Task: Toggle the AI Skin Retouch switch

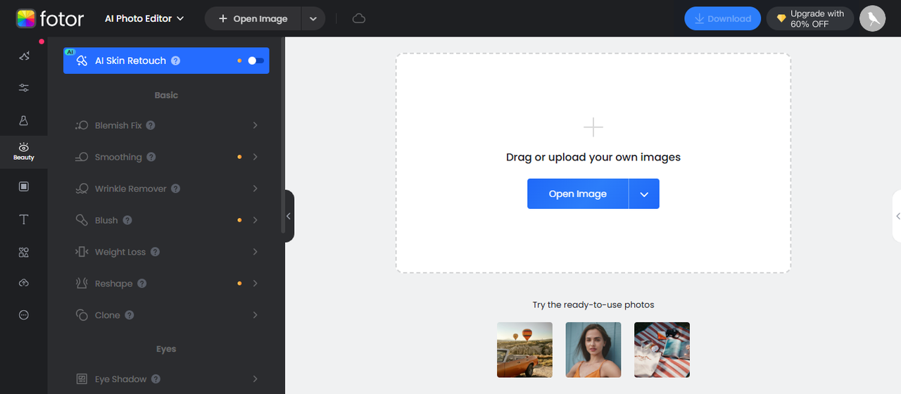Action: 256,61
